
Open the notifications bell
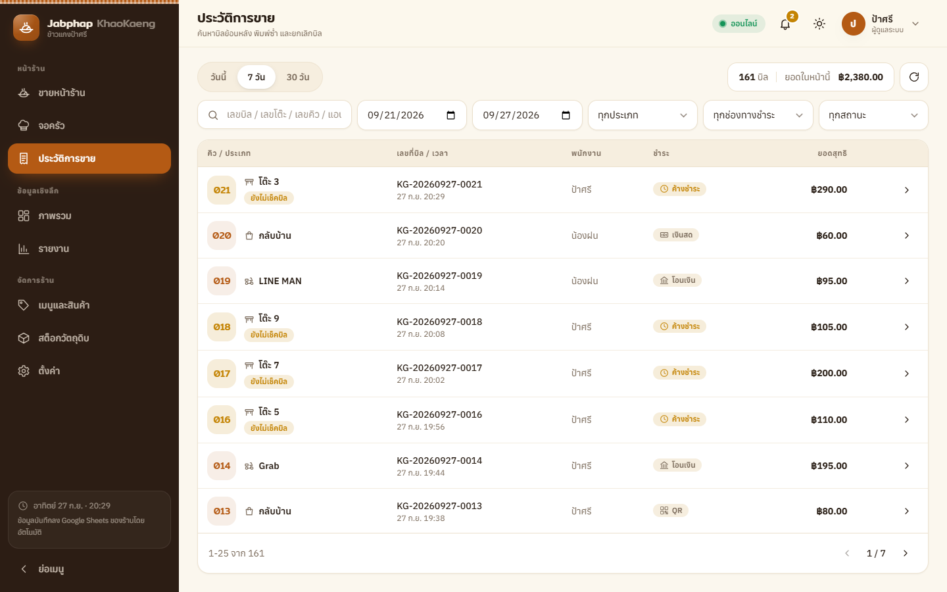point(785,24)
